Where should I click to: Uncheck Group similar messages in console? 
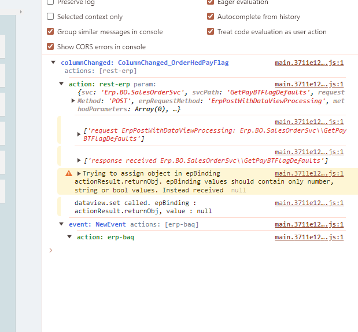click(x=50, y=31)
